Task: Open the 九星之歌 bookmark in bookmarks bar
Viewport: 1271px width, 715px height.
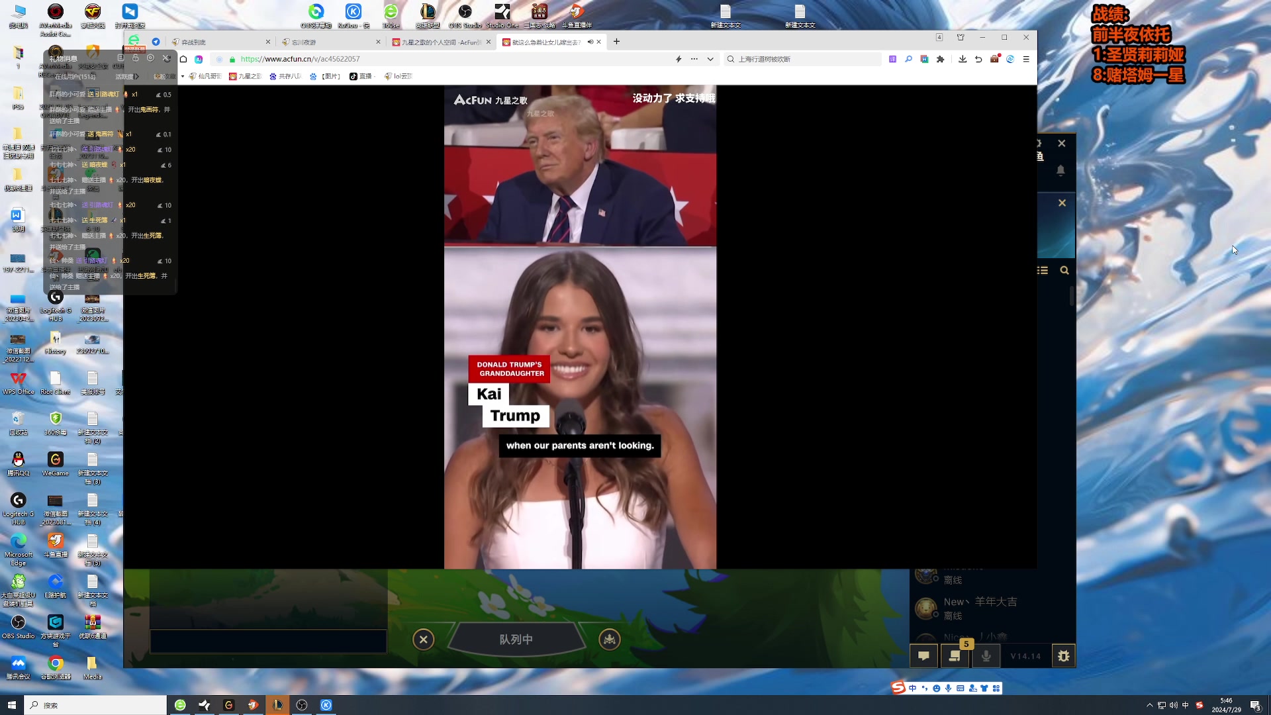Action: tap(245, 76)
